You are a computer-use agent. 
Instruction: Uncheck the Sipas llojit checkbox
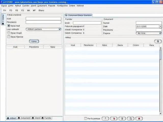9,26
